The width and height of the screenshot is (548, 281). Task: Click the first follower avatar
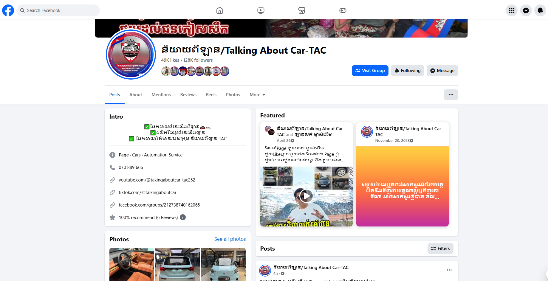166,71
